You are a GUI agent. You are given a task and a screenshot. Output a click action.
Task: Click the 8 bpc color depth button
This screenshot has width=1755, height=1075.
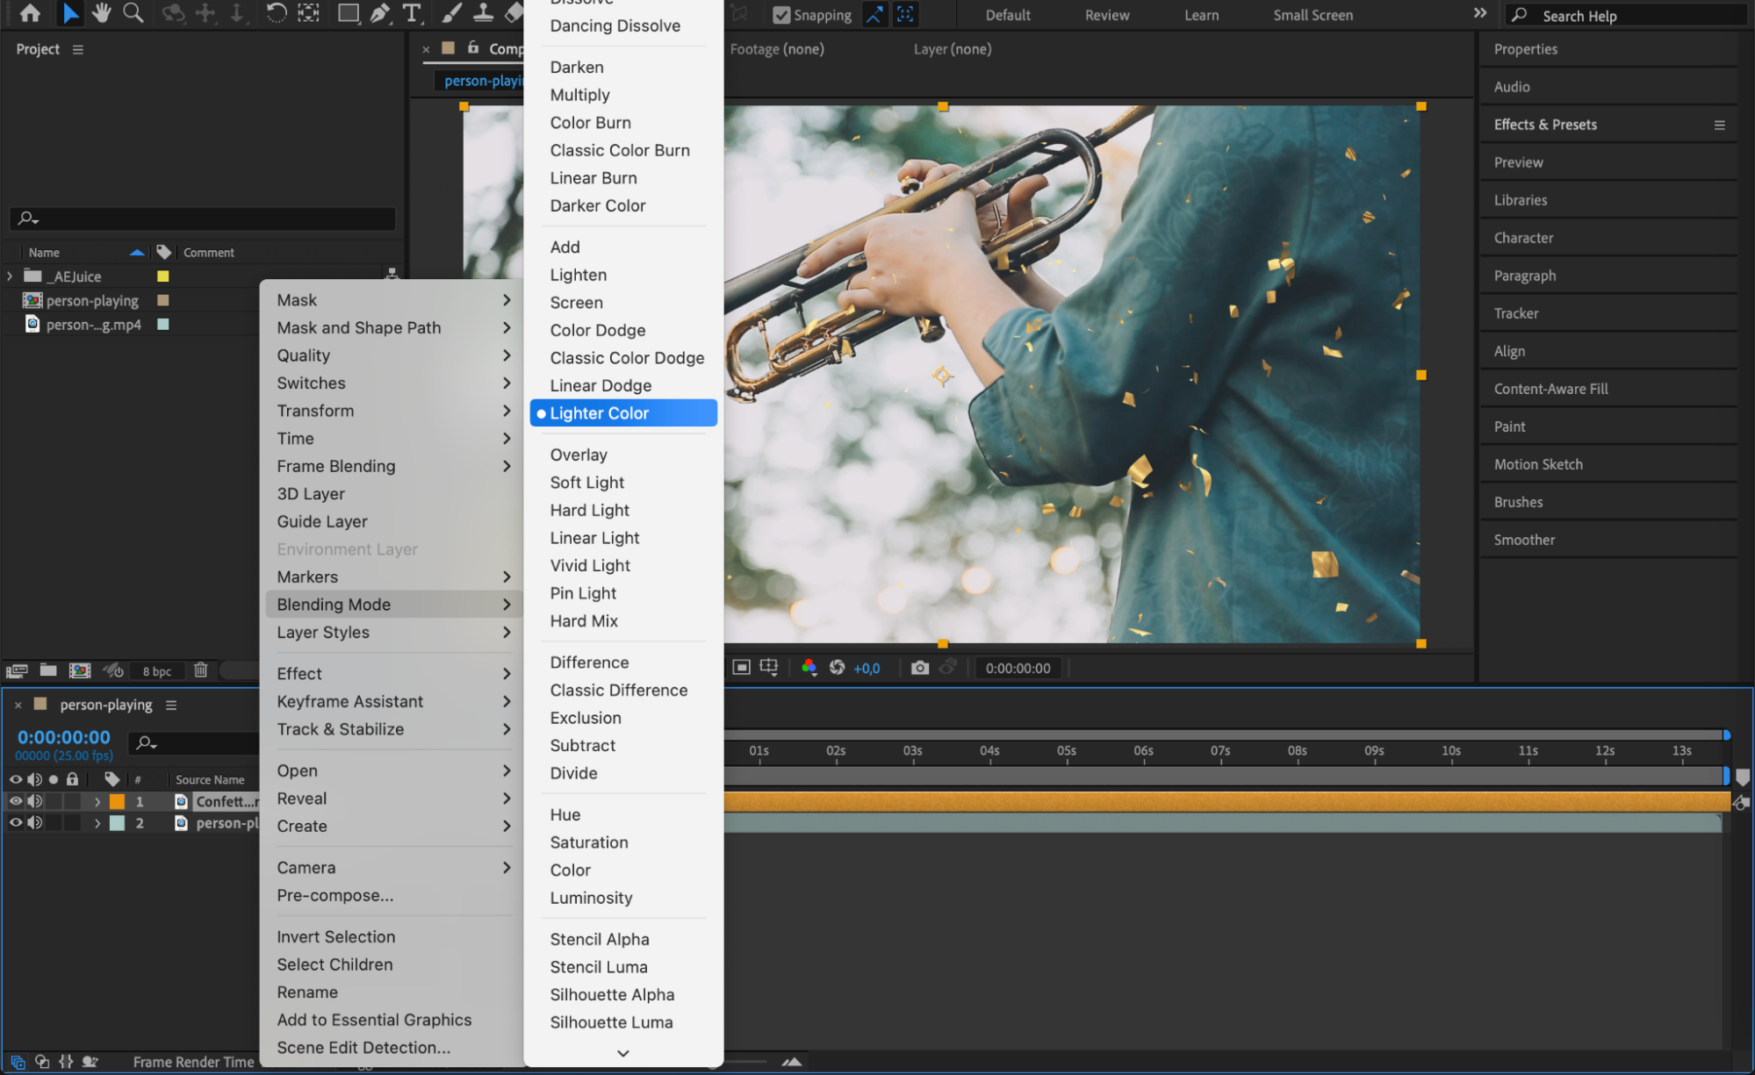157,671
